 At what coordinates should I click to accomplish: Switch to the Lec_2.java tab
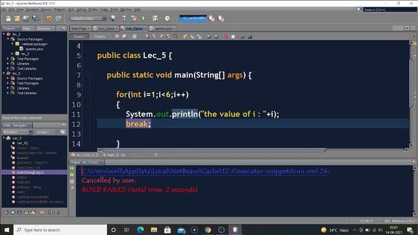pyautogui.click(x=106, y=29)
